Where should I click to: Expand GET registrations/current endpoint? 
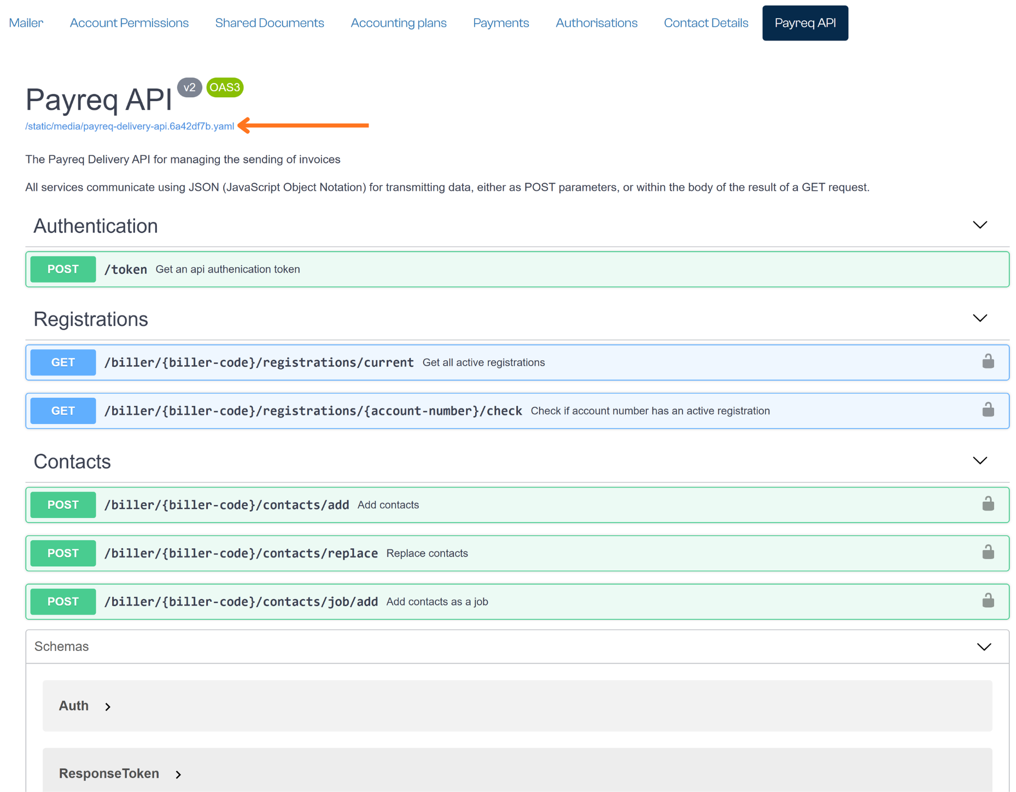tap(517, 362)
